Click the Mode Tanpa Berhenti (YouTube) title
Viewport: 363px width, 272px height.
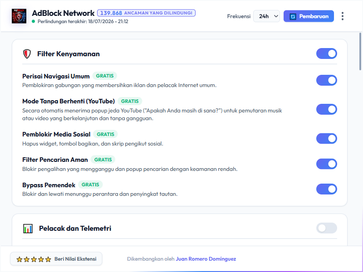69,101
